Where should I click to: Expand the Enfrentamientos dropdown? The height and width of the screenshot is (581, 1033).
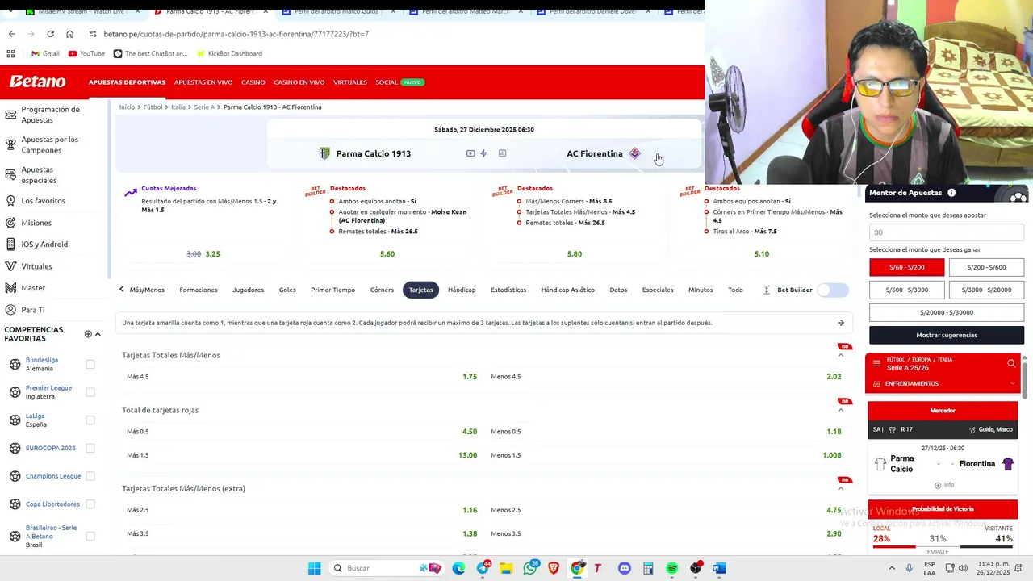[x=1011, y=384]
